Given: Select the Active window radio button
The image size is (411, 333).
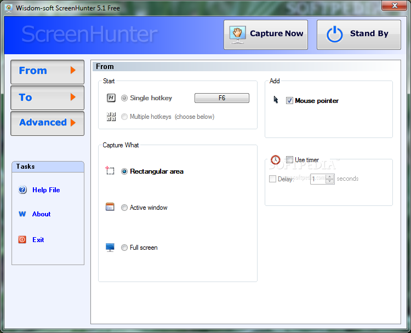Looking at the screenshot, I should click(x=124, y=208).
